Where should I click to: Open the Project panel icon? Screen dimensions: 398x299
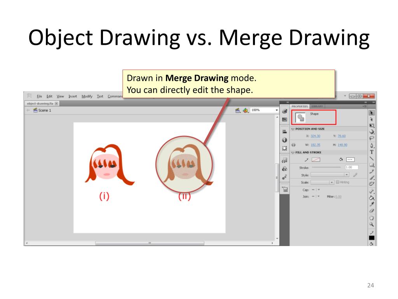[285, 189]
